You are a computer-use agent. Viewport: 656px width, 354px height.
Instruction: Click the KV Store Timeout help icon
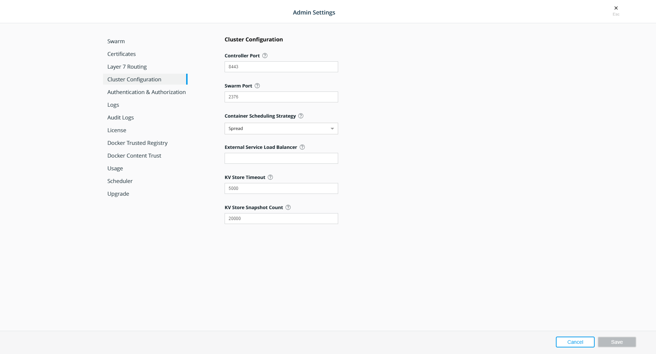tap(270, 177)
